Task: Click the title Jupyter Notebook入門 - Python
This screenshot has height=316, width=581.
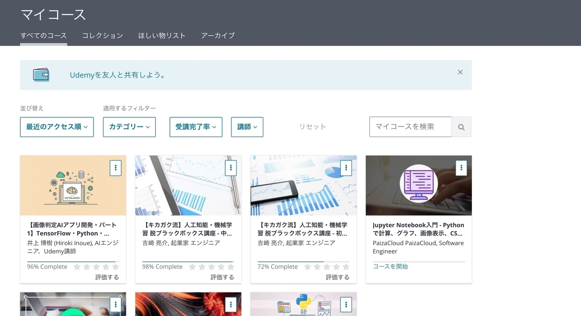Action: pos(418,229)
